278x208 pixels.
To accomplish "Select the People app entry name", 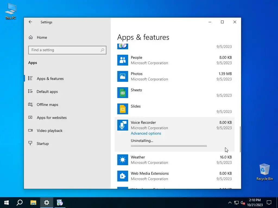I will 137,57.
